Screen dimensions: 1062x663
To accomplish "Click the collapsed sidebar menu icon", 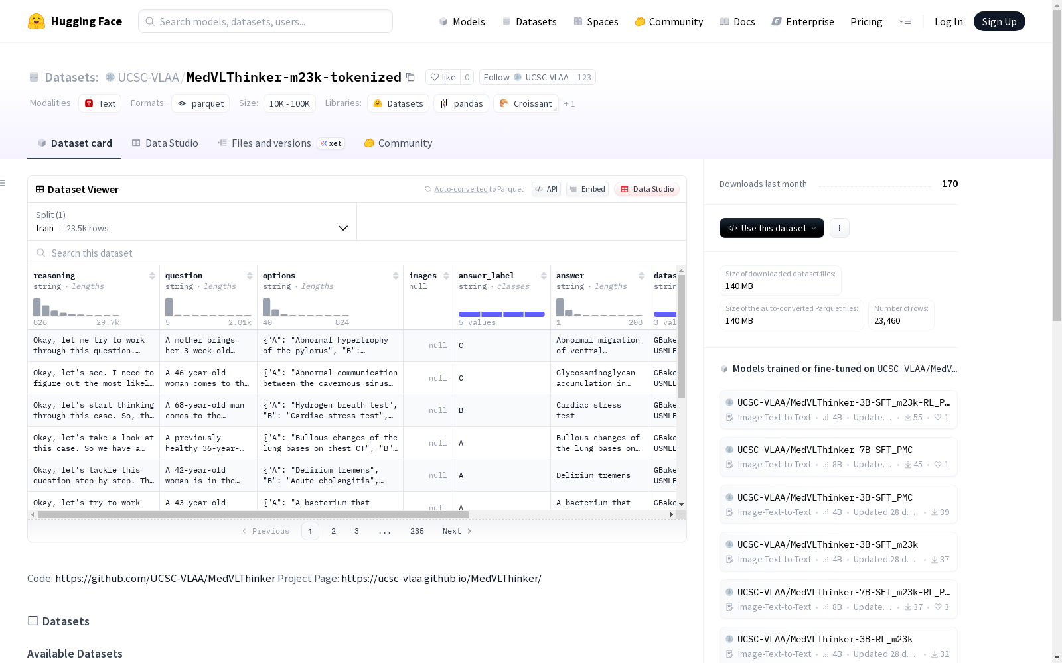I will point(3,183).
